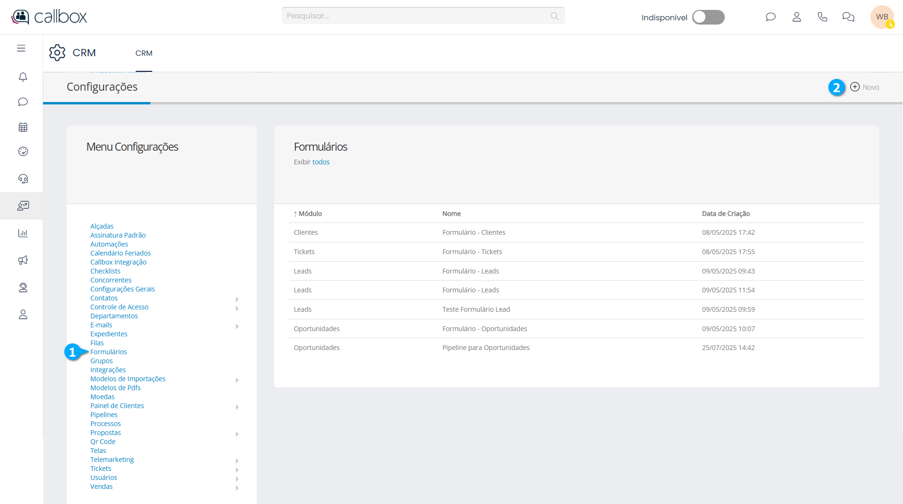
Task: Expand the Vendas submenu arrow
Action: click(237, 488)
